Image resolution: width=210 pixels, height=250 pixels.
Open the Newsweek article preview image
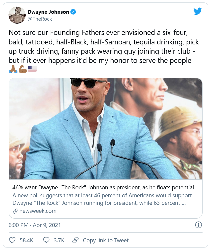click(x=105, y=128)
